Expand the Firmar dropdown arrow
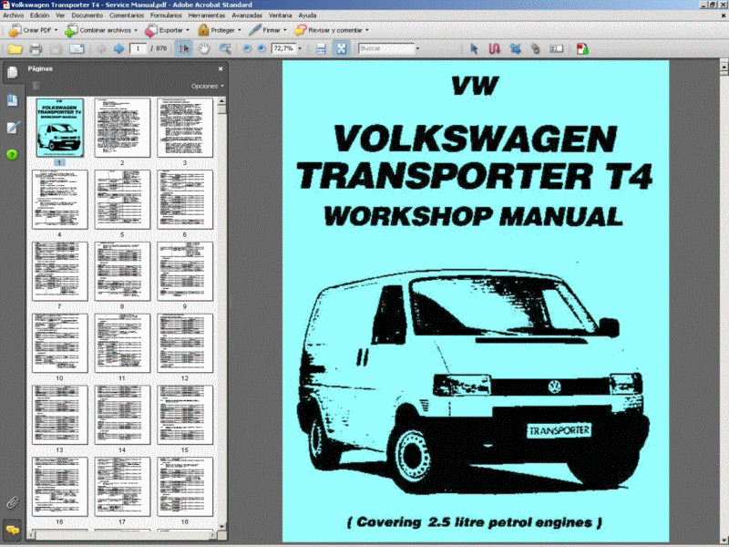Screen dimensions: 729x547 tap(285, 30)
